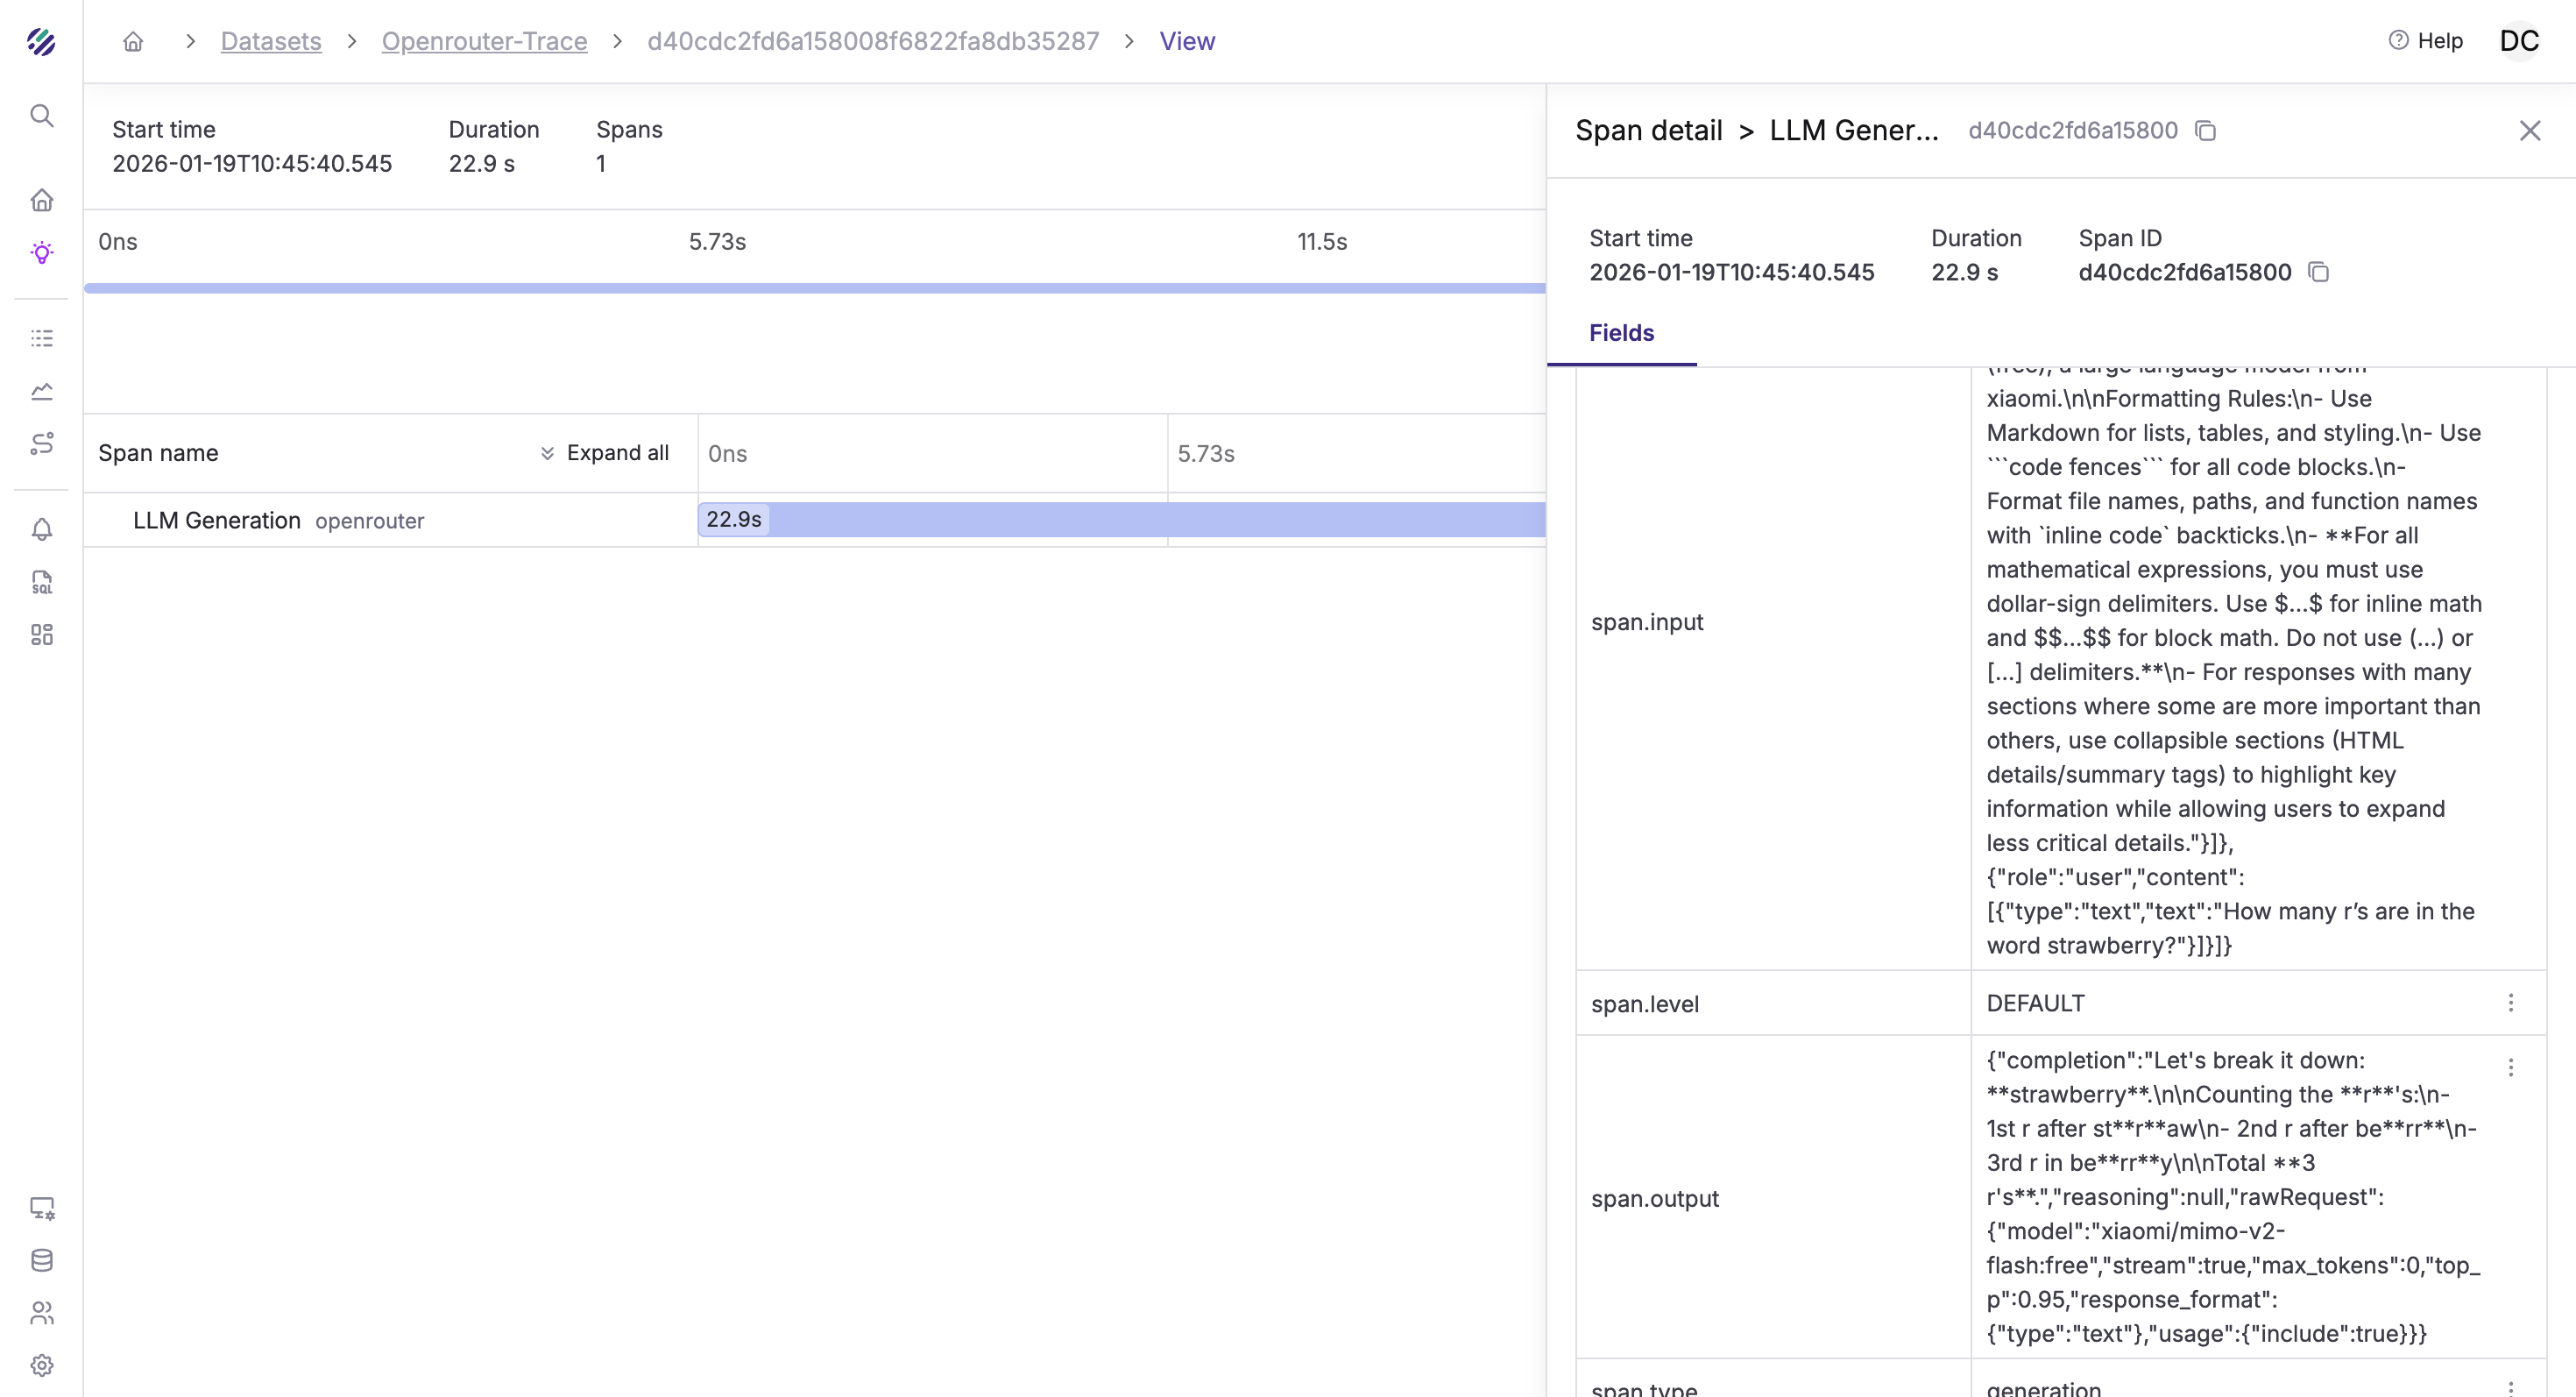Select the LLM Generation span row
Viewport: 2576px width, 1397px height.
[217, 521]
